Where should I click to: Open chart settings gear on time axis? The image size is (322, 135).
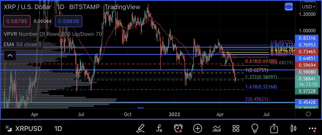[308, 114]
